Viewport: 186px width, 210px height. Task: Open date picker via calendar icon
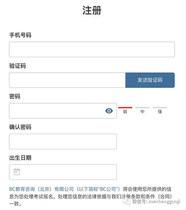(17, 172)
